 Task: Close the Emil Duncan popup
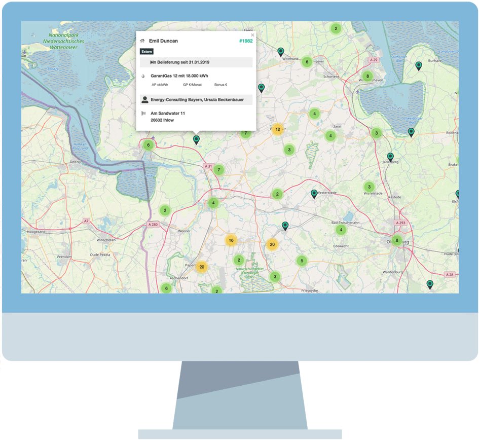pyautogui.click(x=252, y=35)
